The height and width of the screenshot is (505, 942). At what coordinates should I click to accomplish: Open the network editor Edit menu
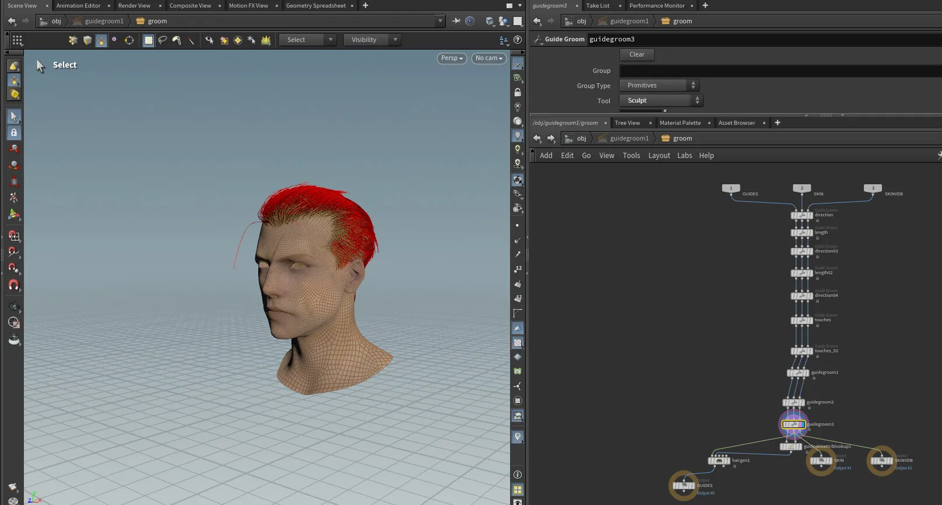567,156
